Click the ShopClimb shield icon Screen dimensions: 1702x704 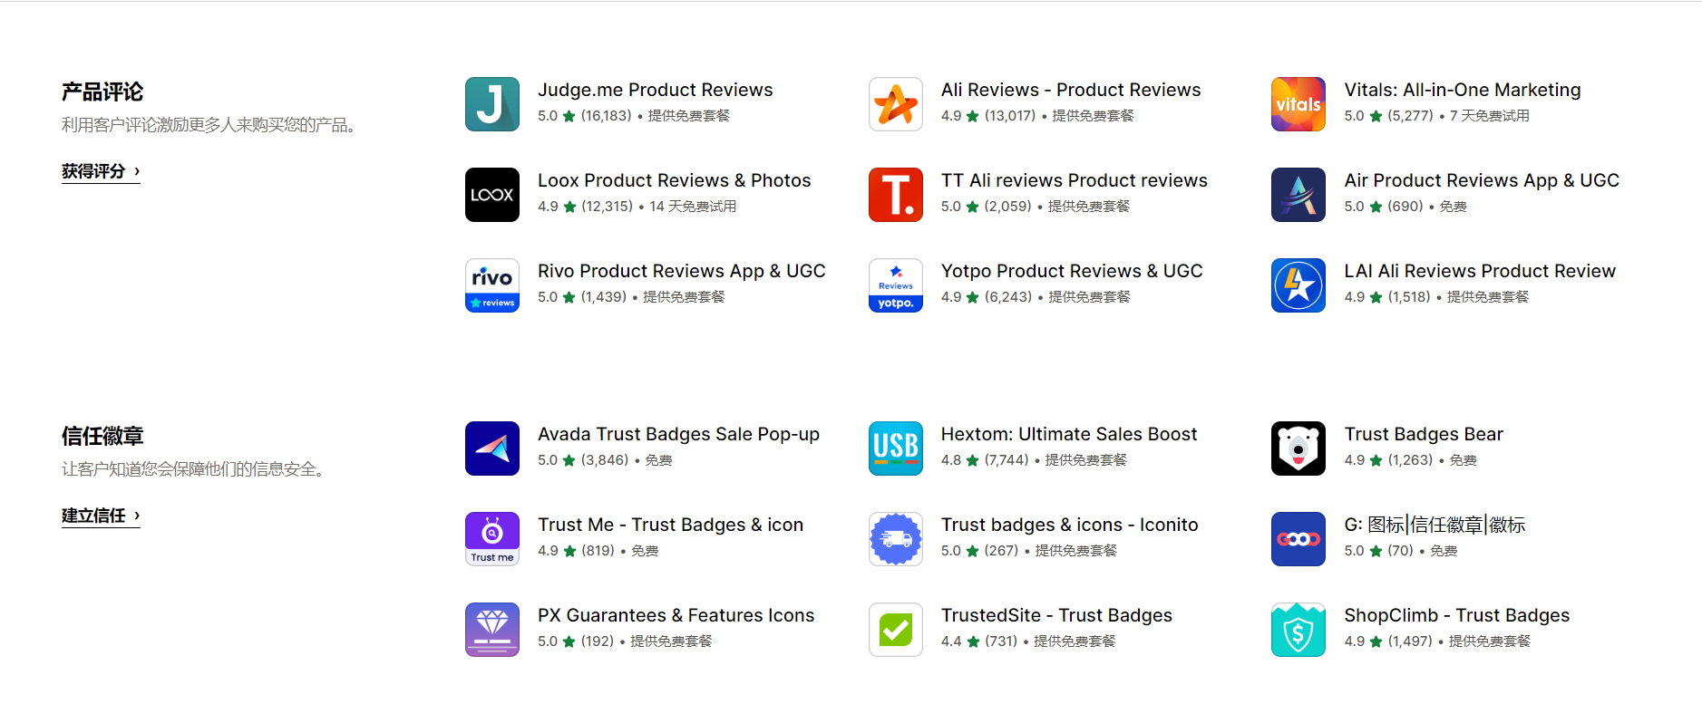1298,630
